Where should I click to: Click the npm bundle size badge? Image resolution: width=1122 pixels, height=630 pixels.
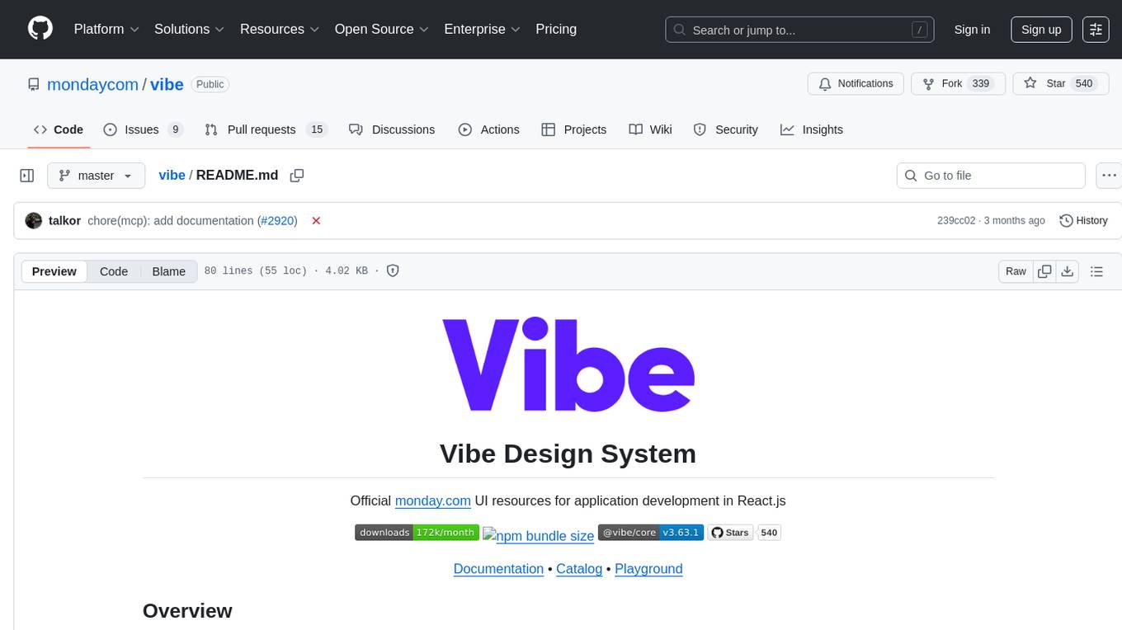click(538, 535)
